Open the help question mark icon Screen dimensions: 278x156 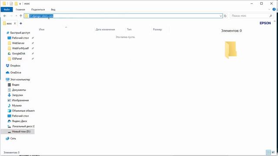pyautogui.click(x=274, y=10)
